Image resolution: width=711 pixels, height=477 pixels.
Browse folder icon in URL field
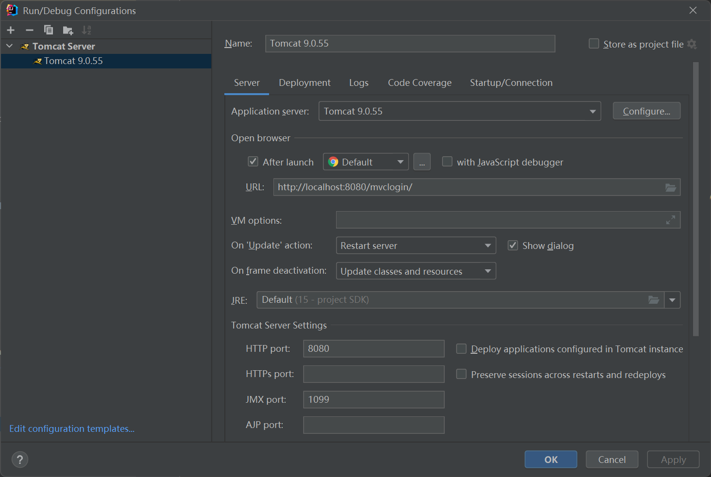tap(671, 187)
